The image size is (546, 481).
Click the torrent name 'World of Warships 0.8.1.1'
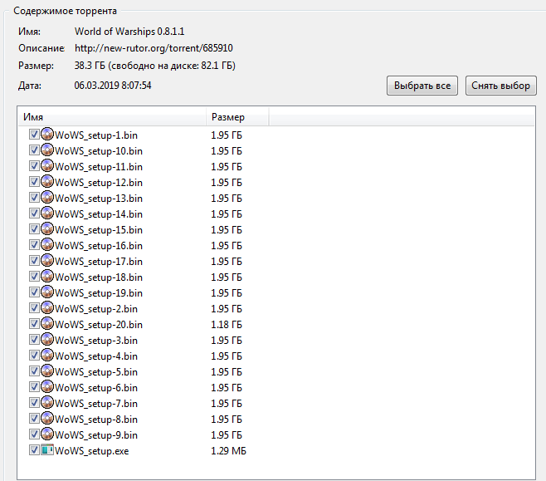129,32
